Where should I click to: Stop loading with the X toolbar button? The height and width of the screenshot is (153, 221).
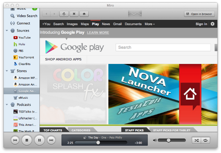[74, 14]
